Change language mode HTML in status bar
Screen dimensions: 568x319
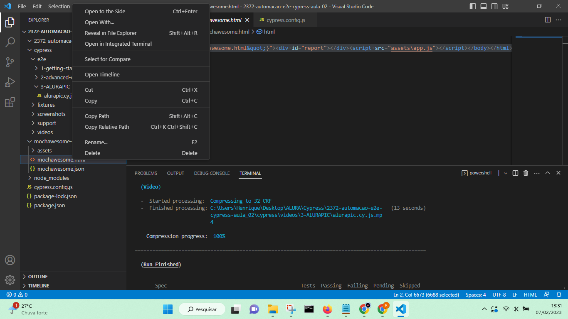point(530,294)
